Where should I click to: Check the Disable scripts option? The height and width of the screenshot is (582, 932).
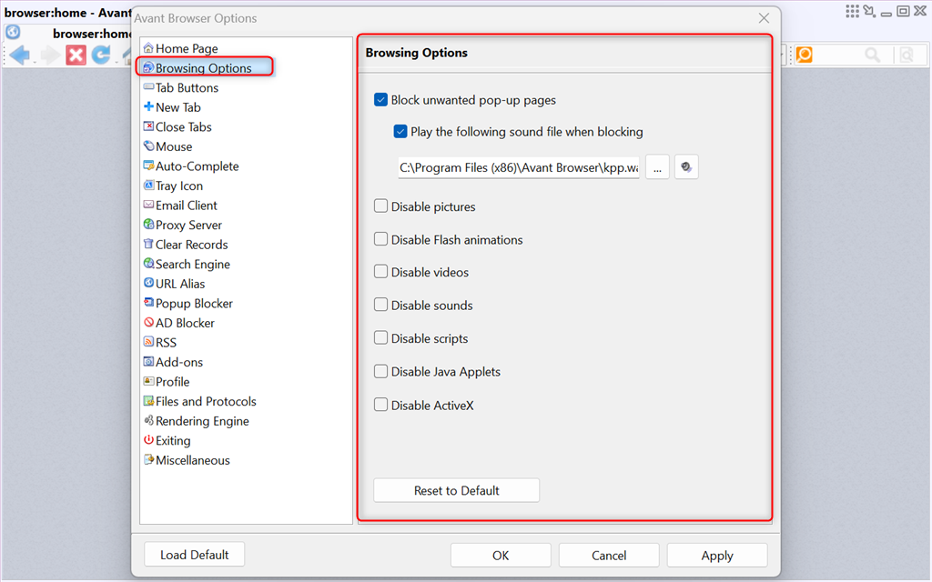381,338
